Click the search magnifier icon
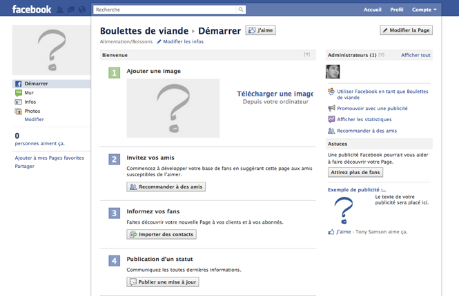Image resolution: width=459 pixels, height=296 pixels. click(241, 10)
